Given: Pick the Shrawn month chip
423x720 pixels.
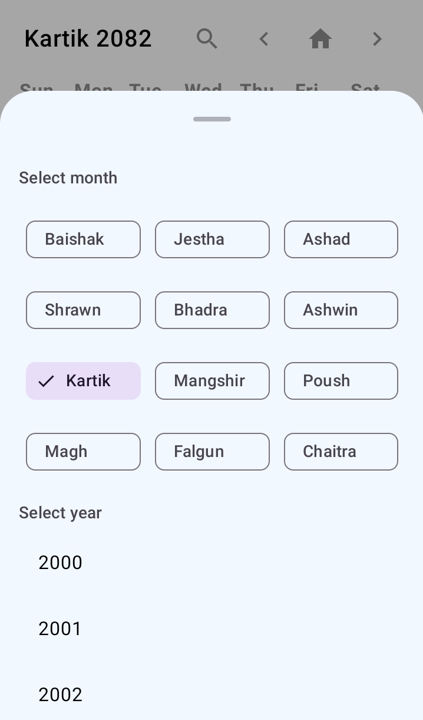Looking at the screenshot, I should coord(83,310).
